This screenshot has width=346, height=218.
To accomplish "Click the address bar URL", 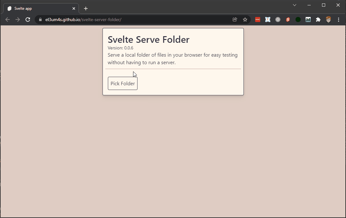I will click(83, 20).
